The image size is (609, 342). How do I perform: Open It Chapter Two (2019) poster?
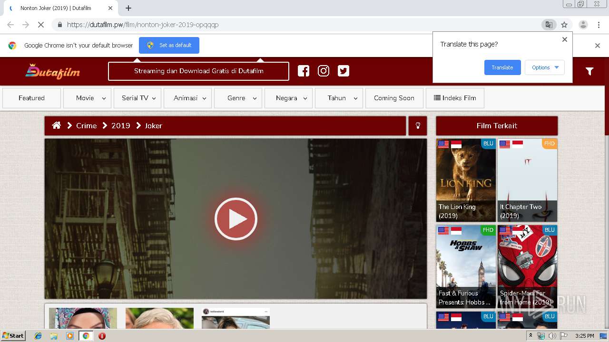click(x=527, y=180)
